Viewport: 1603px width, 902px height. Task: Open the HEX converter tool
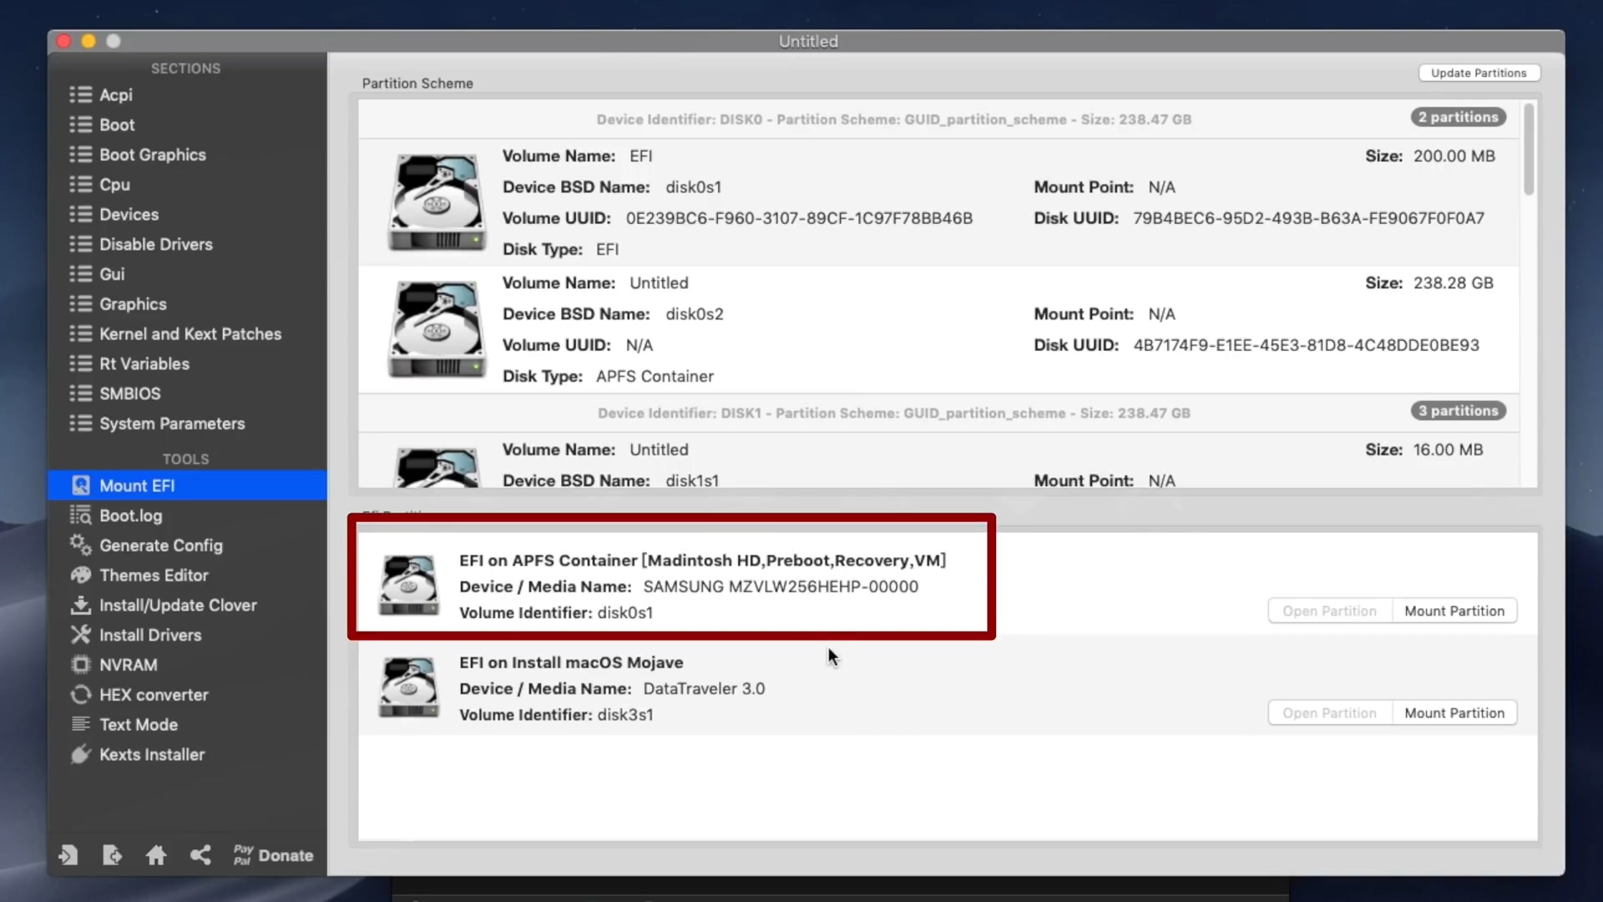coord(154,695)
